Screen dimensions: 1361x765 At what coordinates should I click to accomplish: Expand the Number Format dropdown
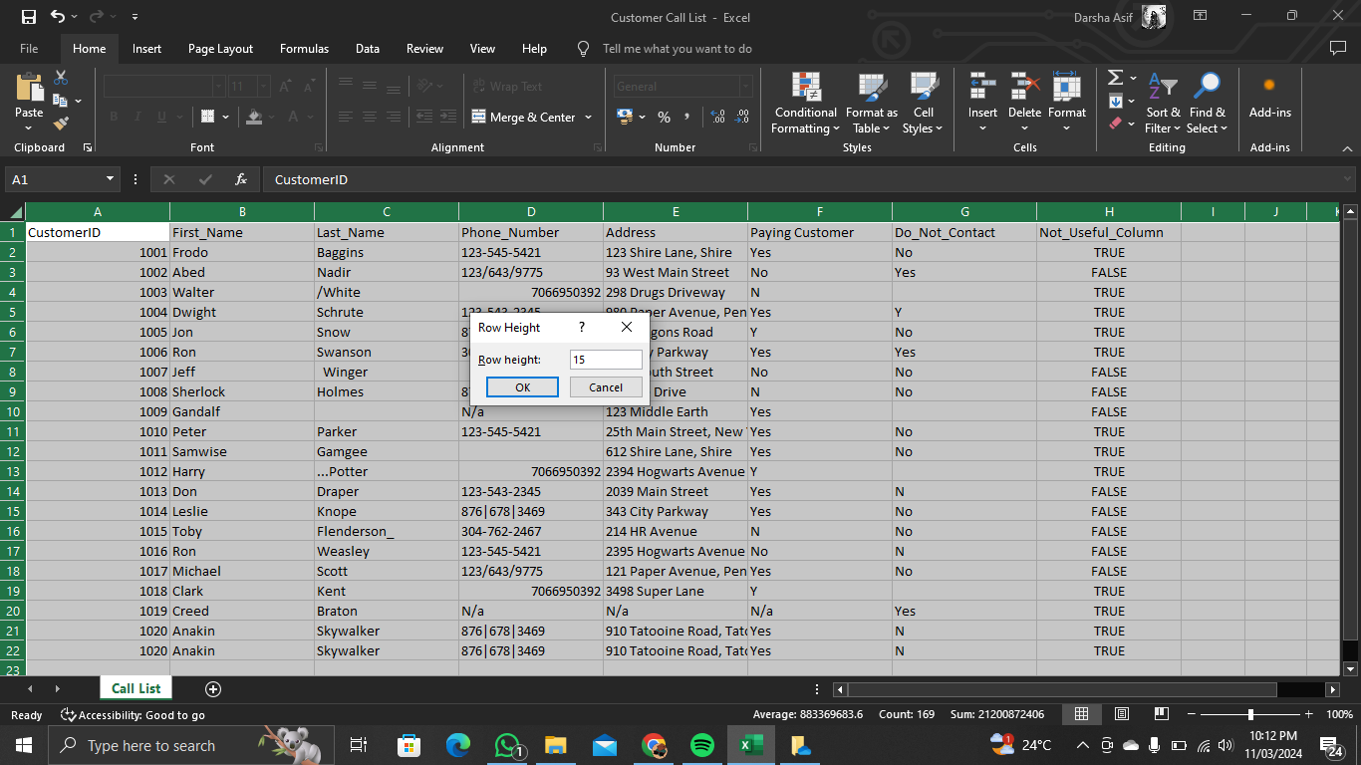tap(744, 87)
